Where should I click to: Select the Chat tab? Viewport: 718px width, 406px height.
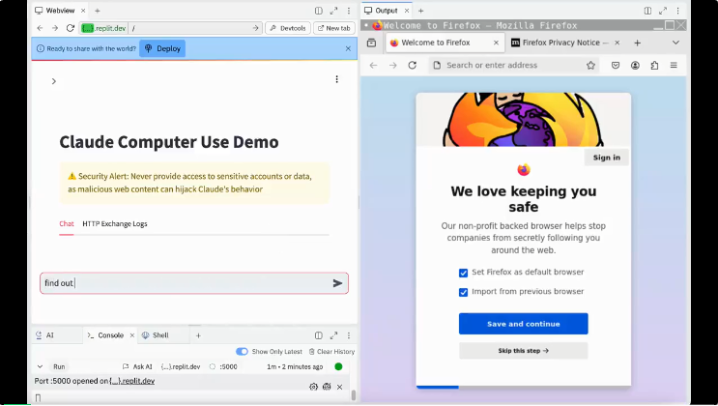tap(67, 223)
